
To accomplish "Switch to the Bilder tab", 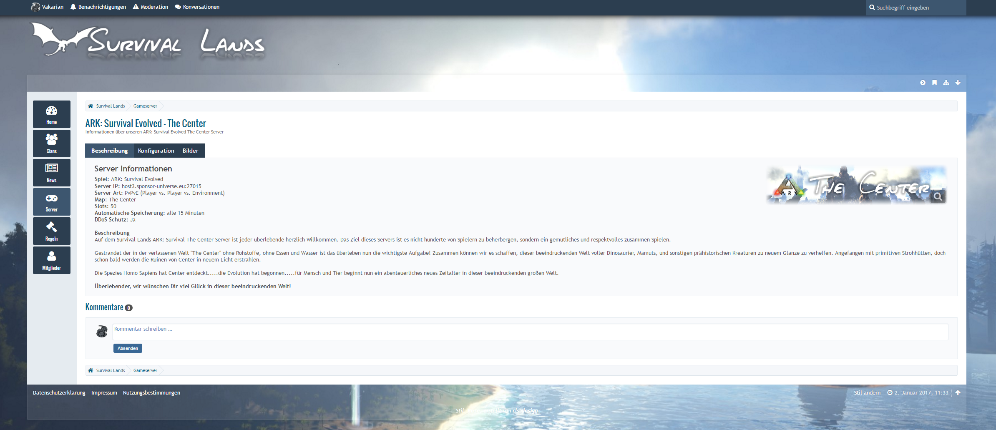I will pyautogui.click(x=190, y=151).
